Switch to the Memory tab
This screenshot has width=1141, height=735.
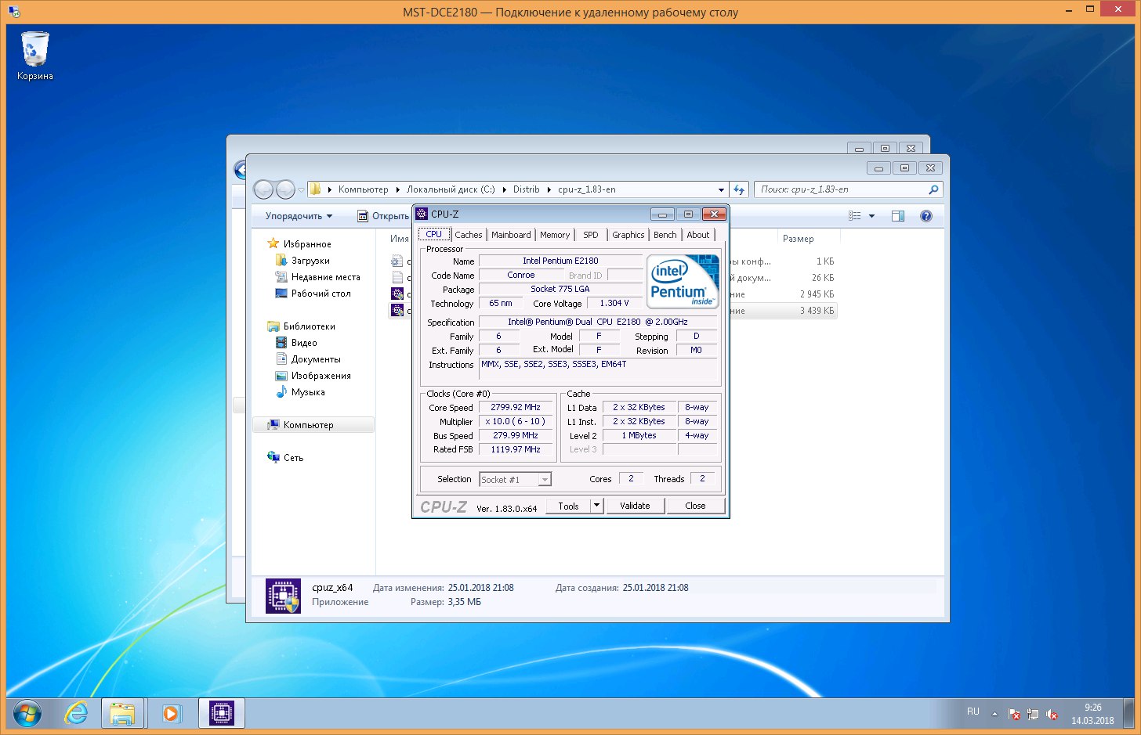click(x=555, y=235)
